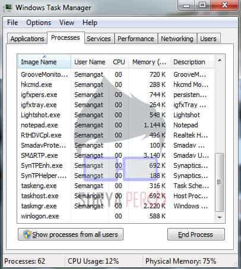
Task: Click the process list scrollbar thumb
Action: tap(220, 182)
